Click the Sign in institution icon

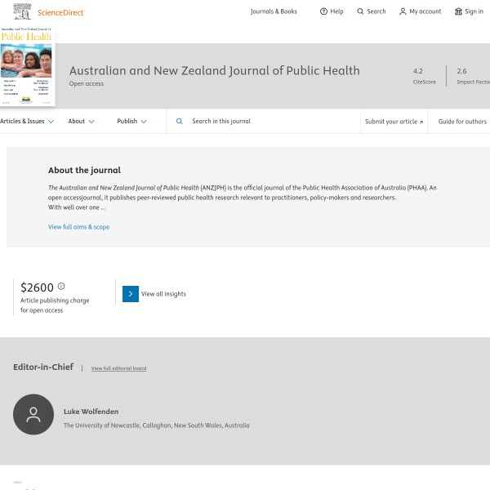click(458, 11)
